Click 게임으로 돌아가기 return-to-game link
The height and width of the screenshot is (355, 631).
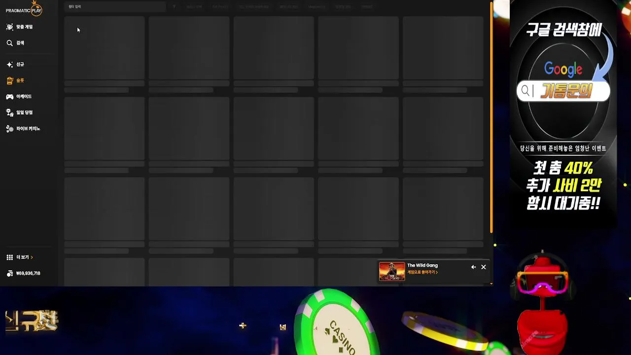pyautogui.click(x=422, y=272)
